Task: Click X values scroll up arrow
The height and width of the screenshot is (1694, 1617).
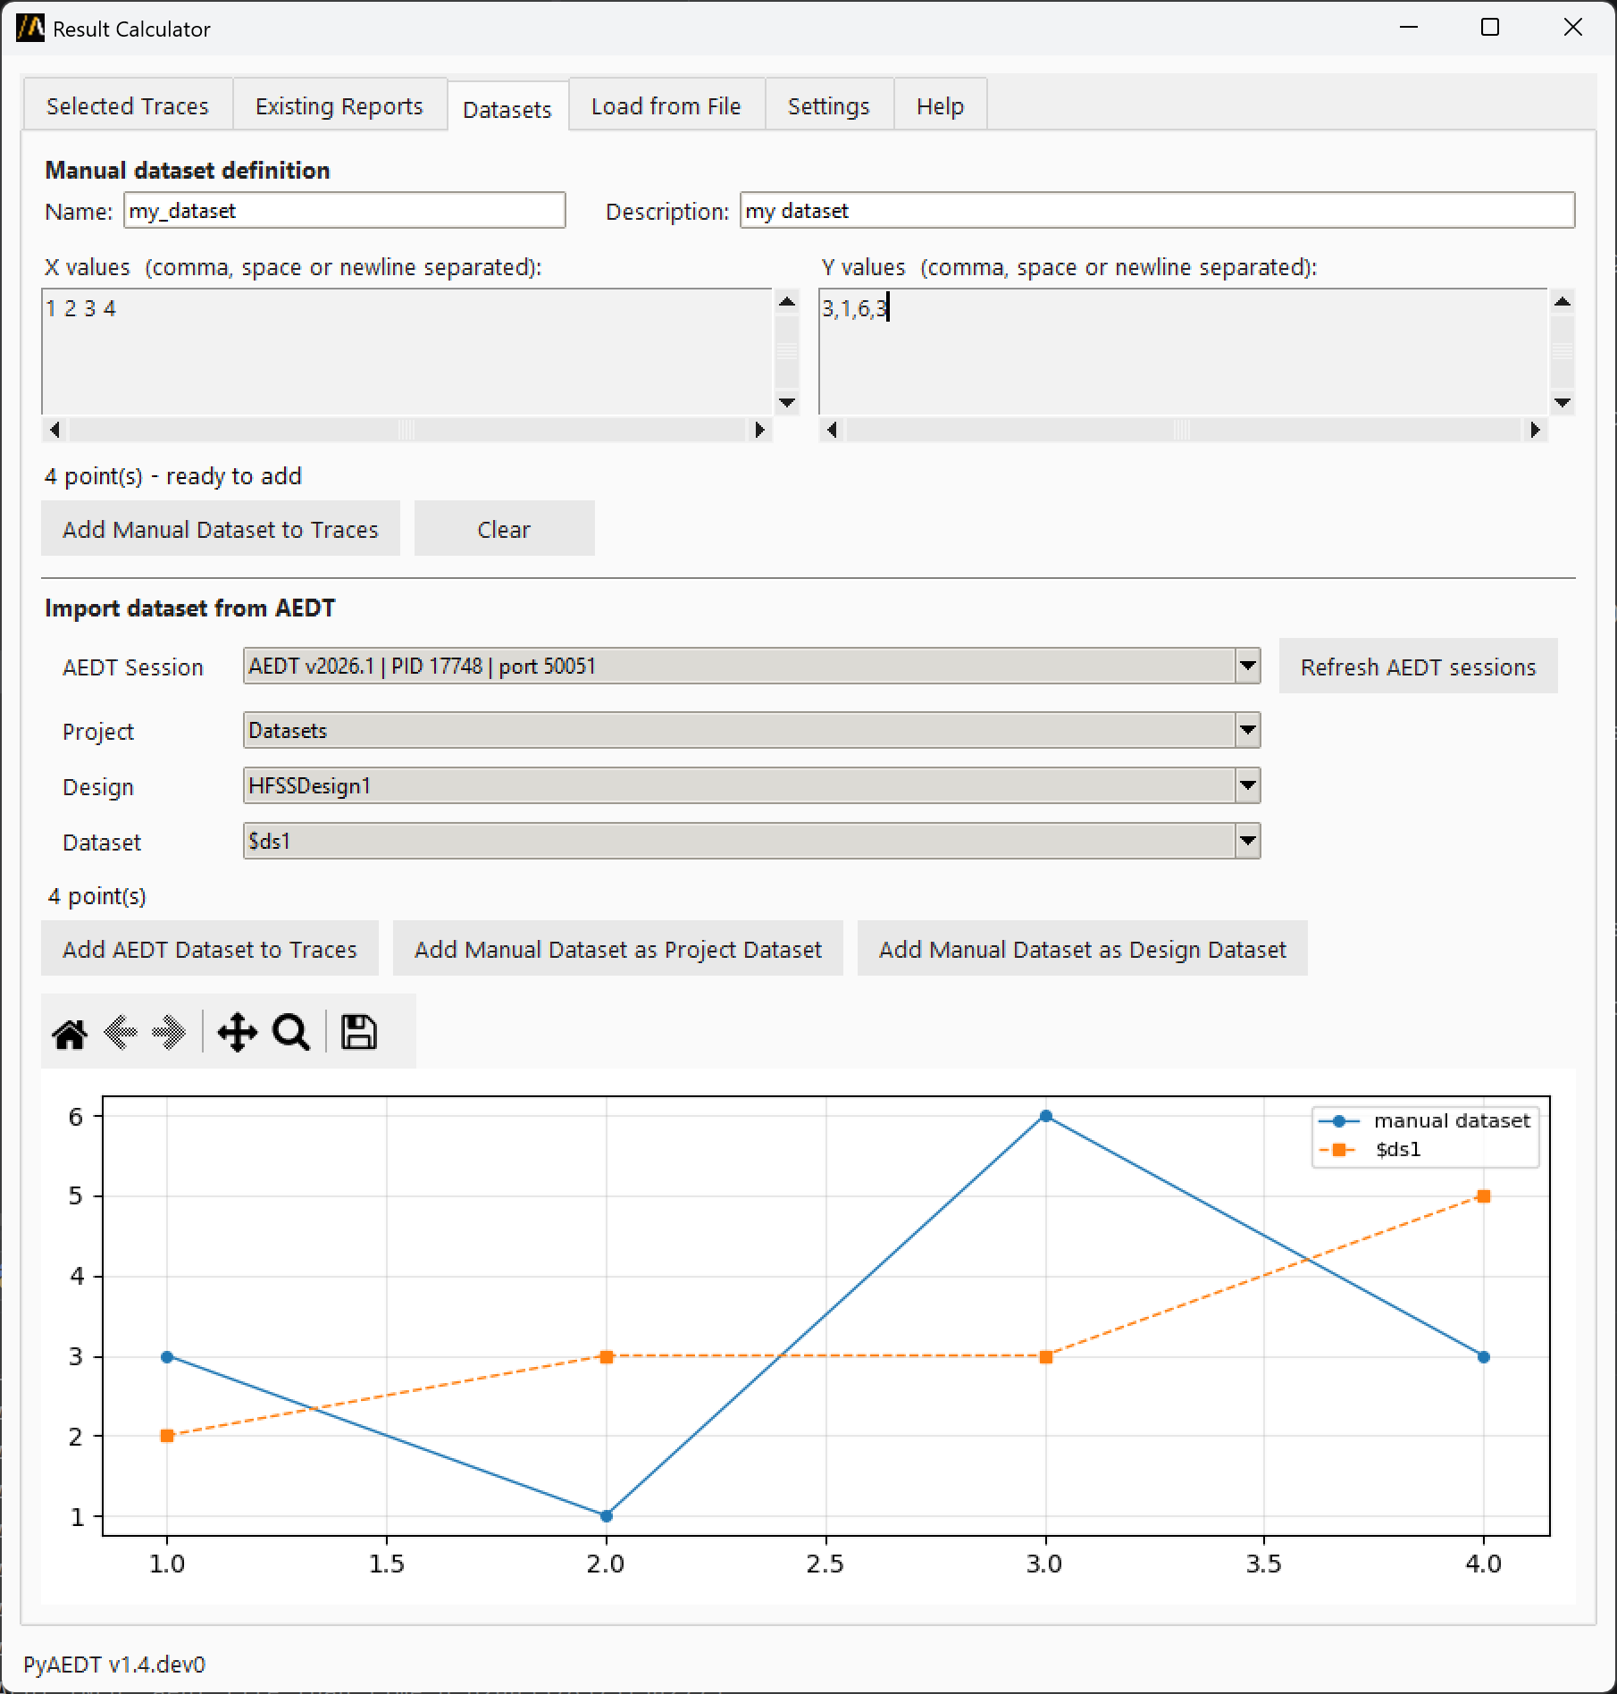Action: 787,302
